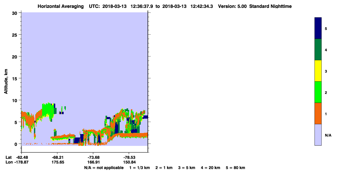
Task: Click the colorbar label N/A
Action: 328,135
